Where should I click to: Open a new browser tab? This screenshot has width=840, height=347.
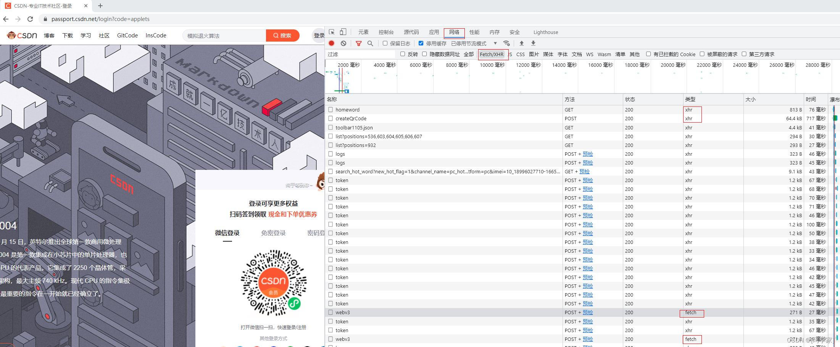[100, 6]
